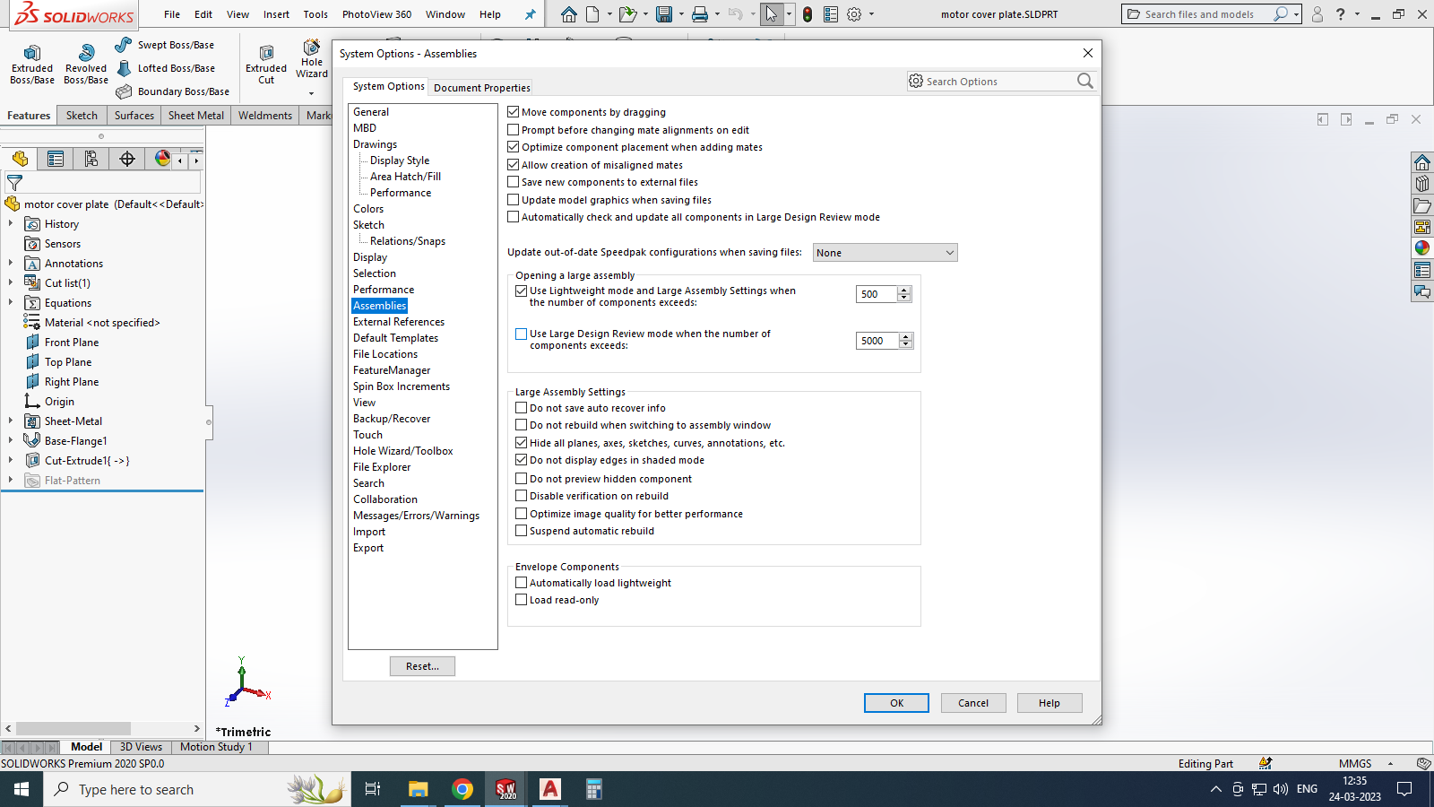Open the Speedpak configurations dropdown
This screenshot has width=1434, height=807.
(949, 252)
